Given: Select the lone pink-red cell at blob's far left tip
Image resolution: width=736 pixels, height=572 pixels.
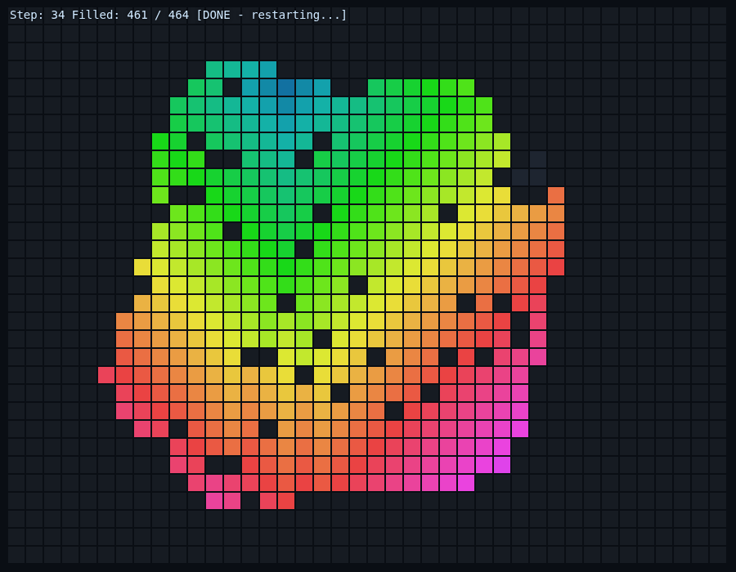Looking at the screenshot, I should [x=106, y=375].
